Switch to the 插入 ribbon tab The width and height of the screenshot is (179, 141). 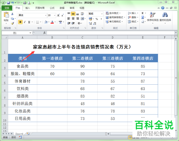(28, 8)
